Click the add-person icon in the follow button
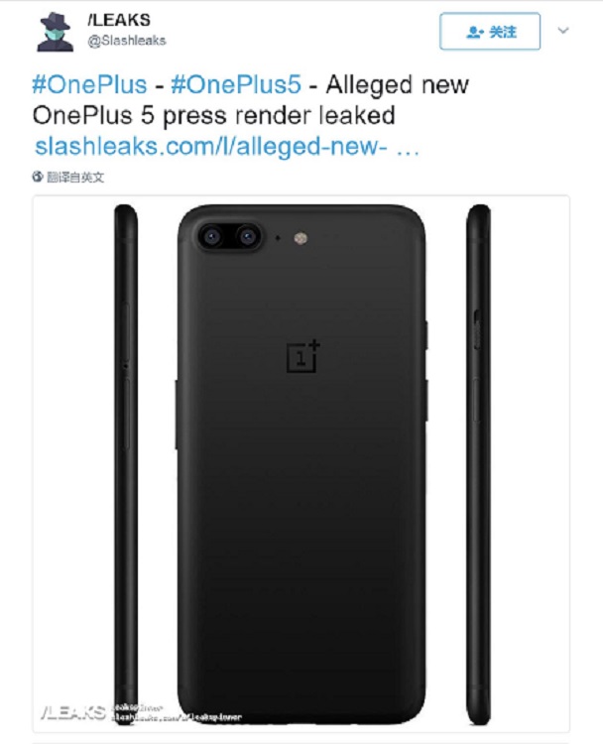The height and width of the screenshot is (744, 603). pos(474,32)
